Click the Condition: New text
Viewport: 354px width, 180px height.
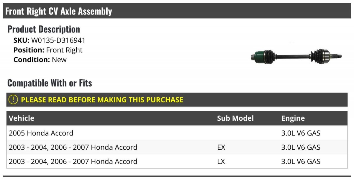click(40, 60)
